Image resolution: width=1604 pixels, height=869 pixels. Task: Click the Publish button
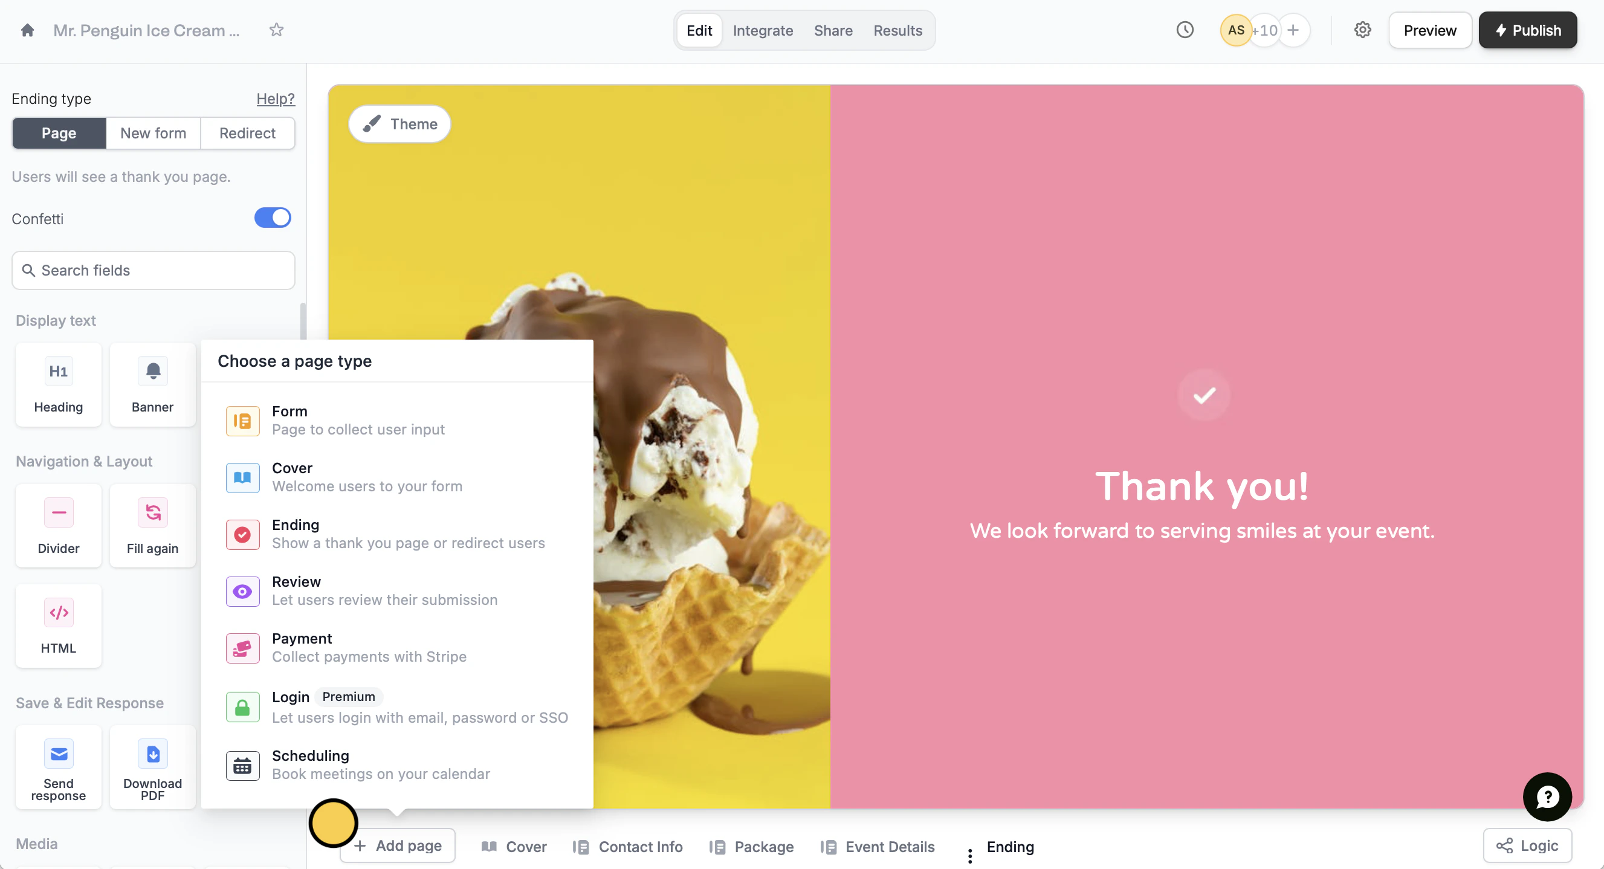1528,30
